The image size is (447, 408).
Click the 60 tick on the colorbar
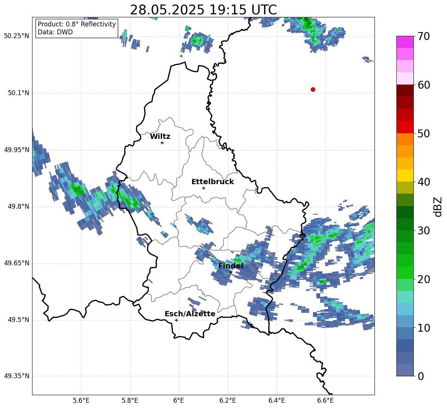[424, 85]
